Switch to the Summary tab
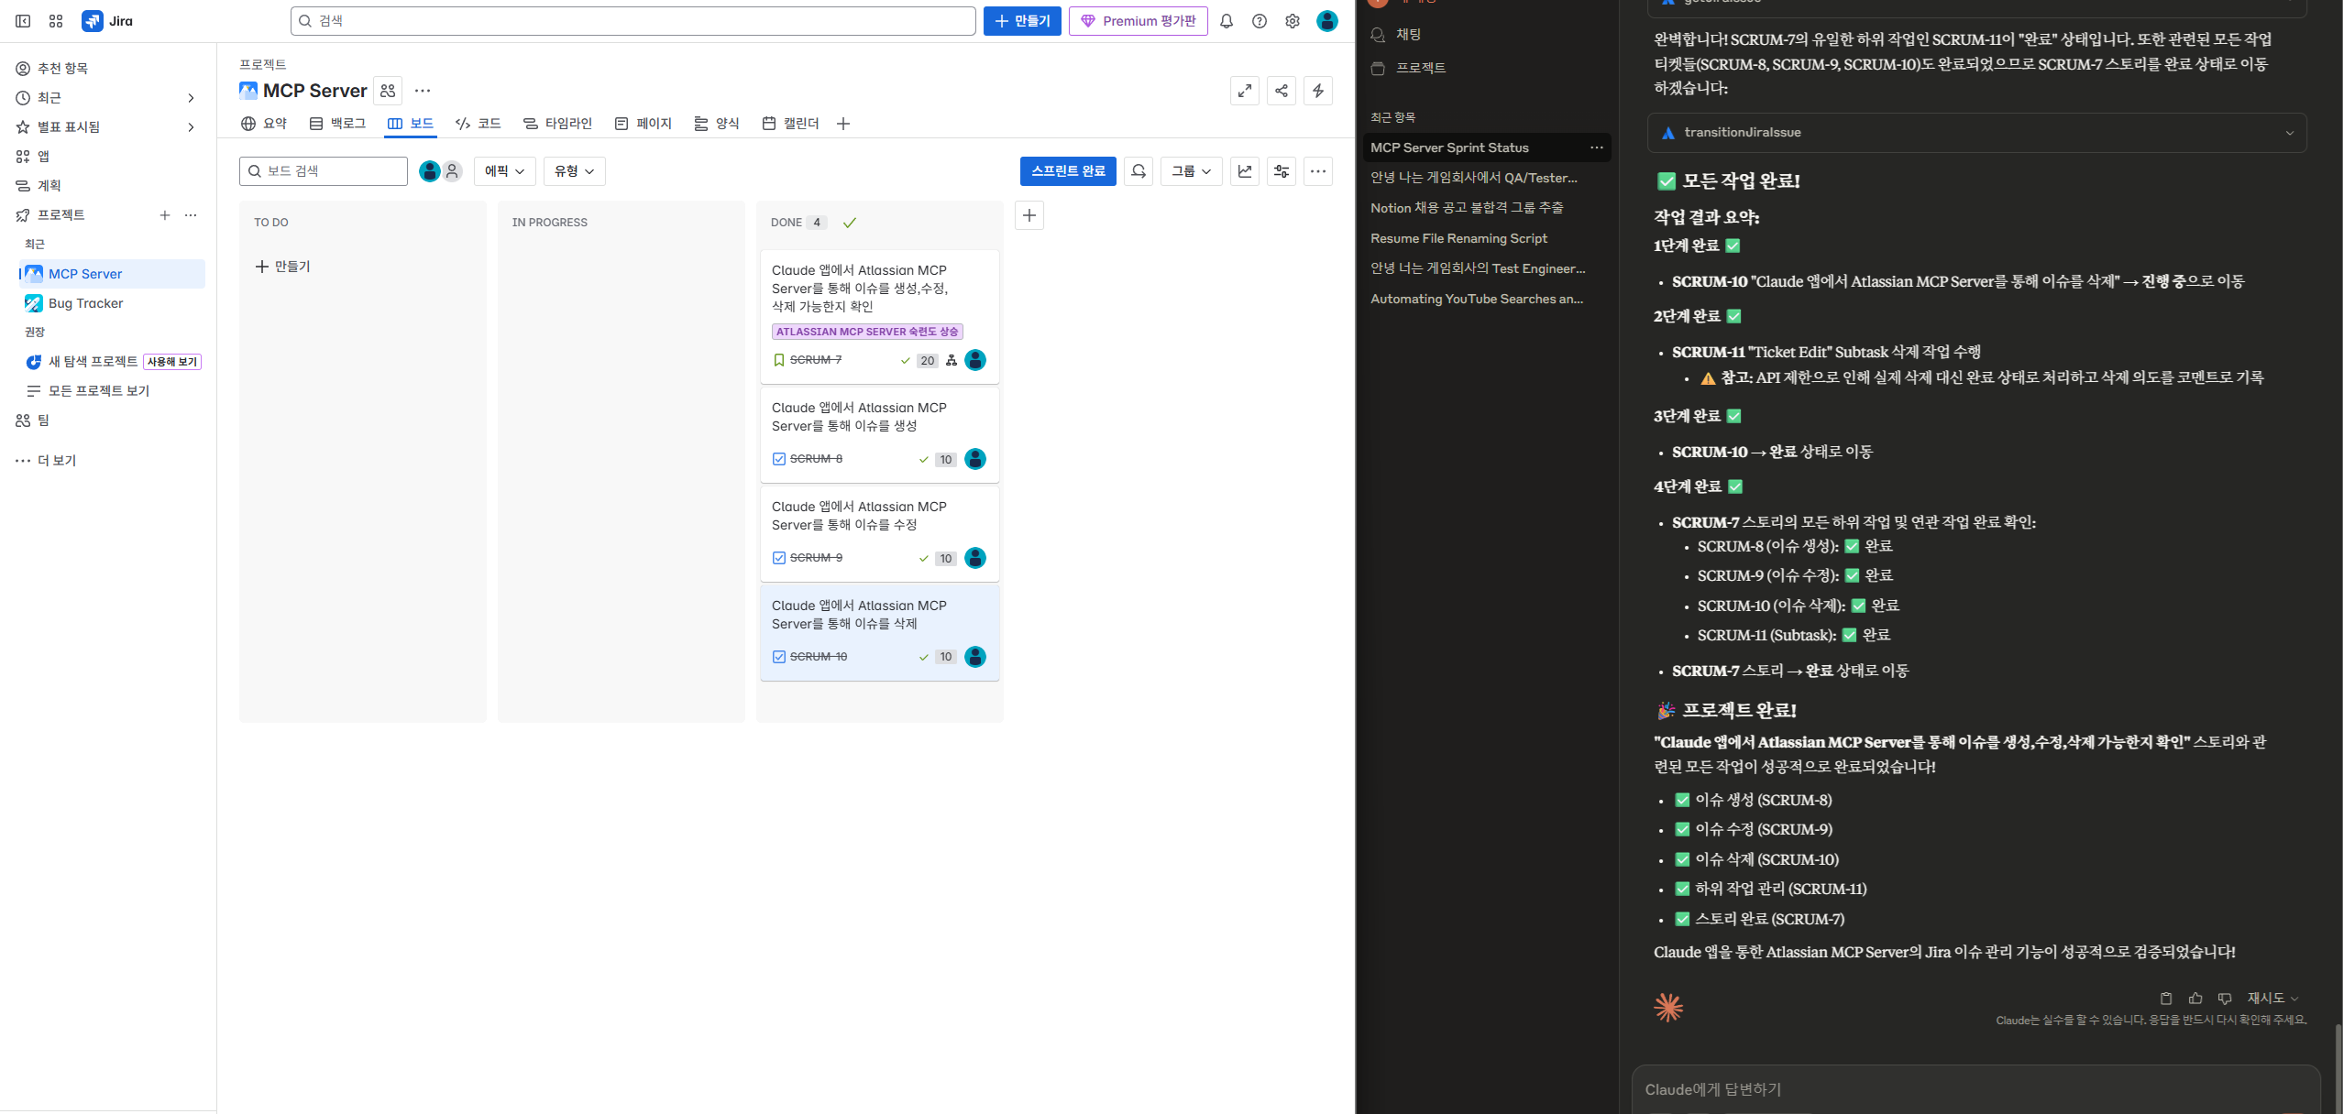 click(x=264, y=124)
